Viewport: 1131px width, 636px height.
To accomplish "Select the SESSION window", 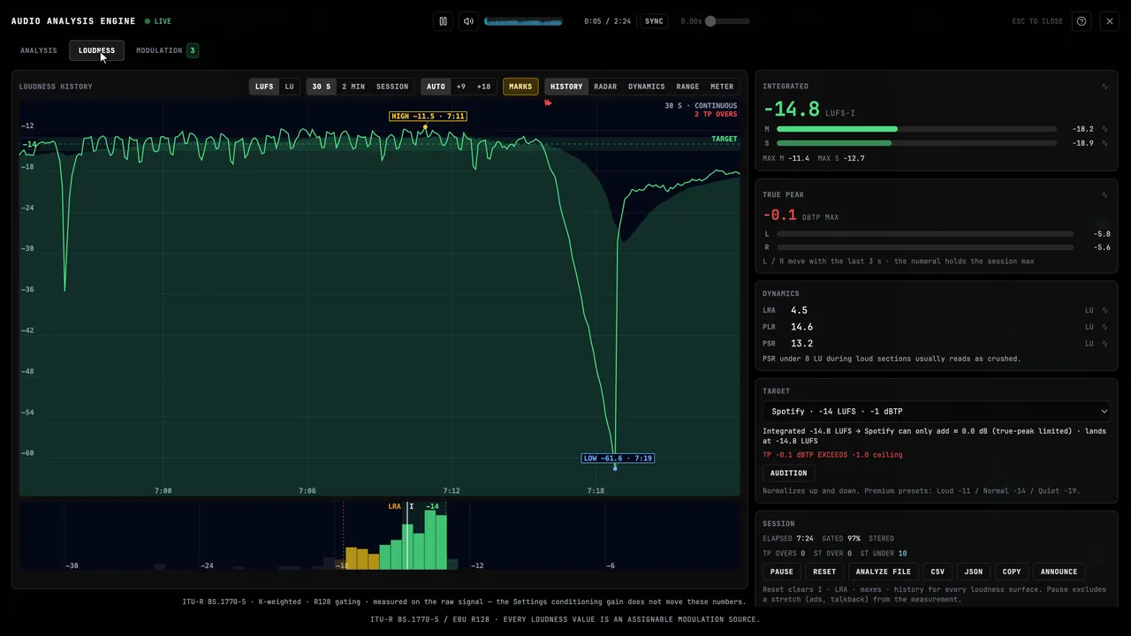I will click(392, 87).
